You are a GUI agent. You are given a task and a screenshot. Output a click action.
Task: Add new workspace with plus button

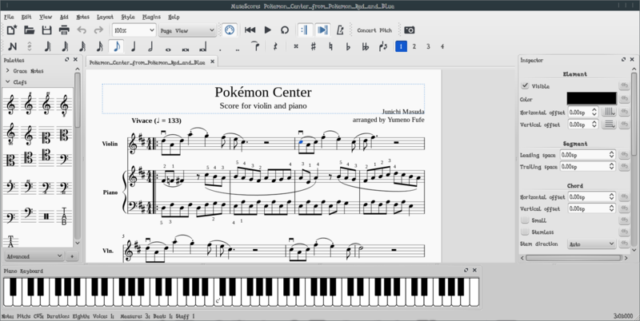[72, 256]
